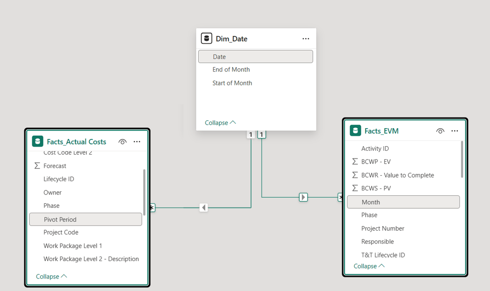Collapse the Facts_Actual Costs table card
The width and height of the screenshot is (490, 291).
51,276
